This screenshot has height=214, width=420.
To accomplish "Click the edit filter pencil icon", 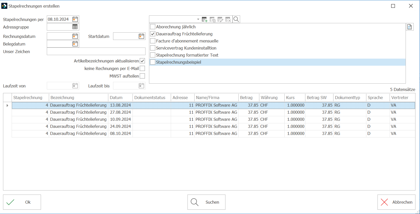I will pos(220,19).
